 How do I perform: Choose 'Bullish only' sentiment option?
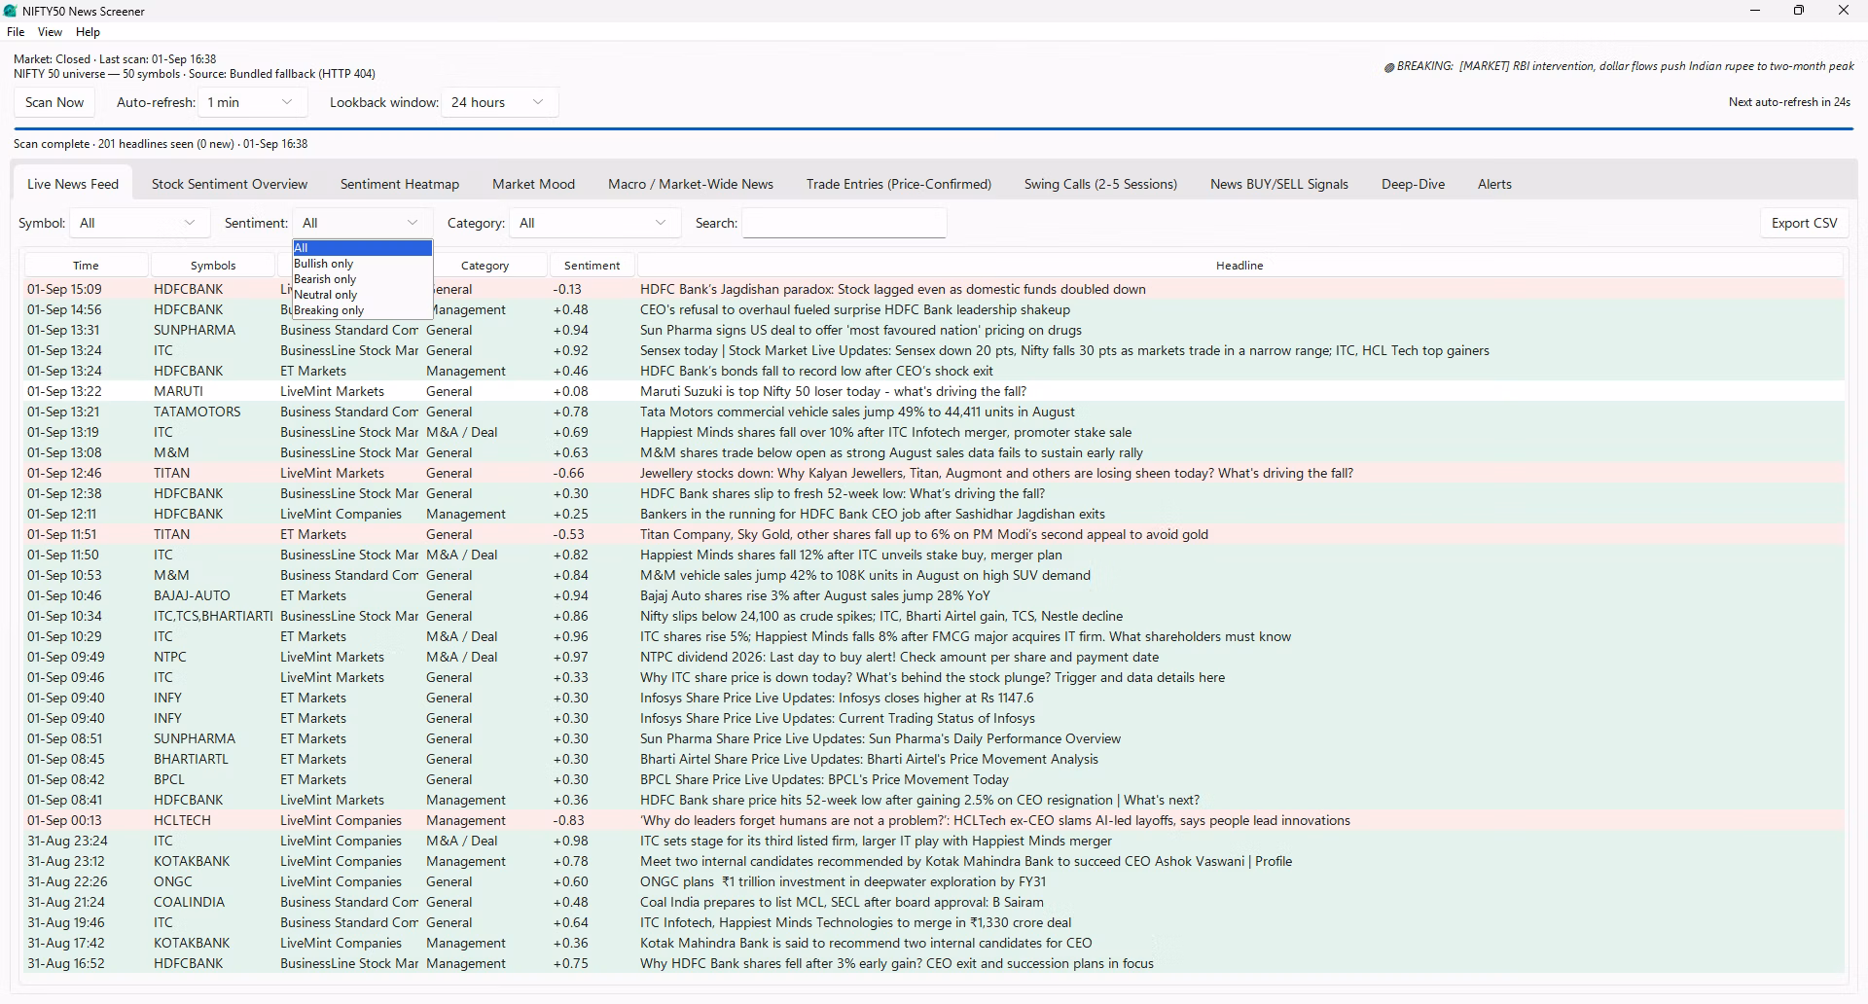(362, 264)
